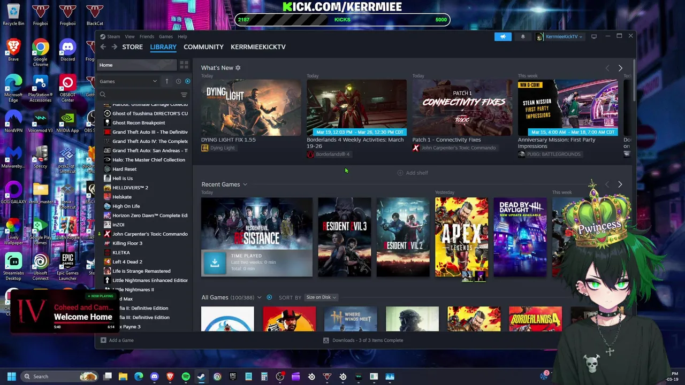Select Dead by Daylight cover
This screenshot has width=685, height=385.
[520, 237]
